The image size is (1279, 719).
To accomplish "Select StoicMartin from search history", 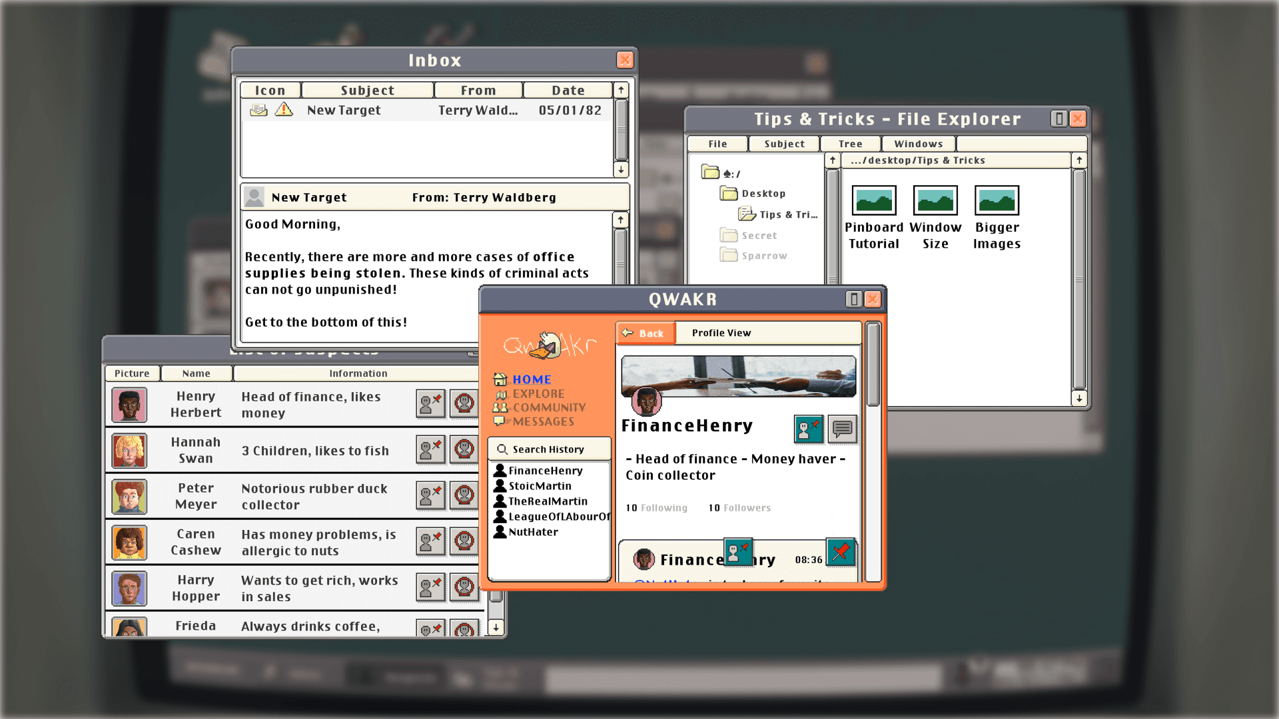I will click(539, 486).
